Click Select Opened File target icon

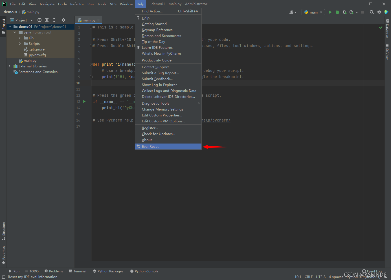click(x=39, y=20)
